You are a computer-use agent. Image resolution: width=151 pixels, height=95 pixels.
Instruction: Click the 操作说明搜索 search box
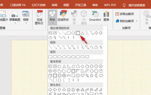(x=137, y=5)
